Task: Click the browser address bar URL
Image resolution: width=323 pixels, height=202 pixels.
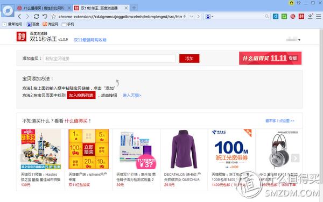Action: point(120,17)
